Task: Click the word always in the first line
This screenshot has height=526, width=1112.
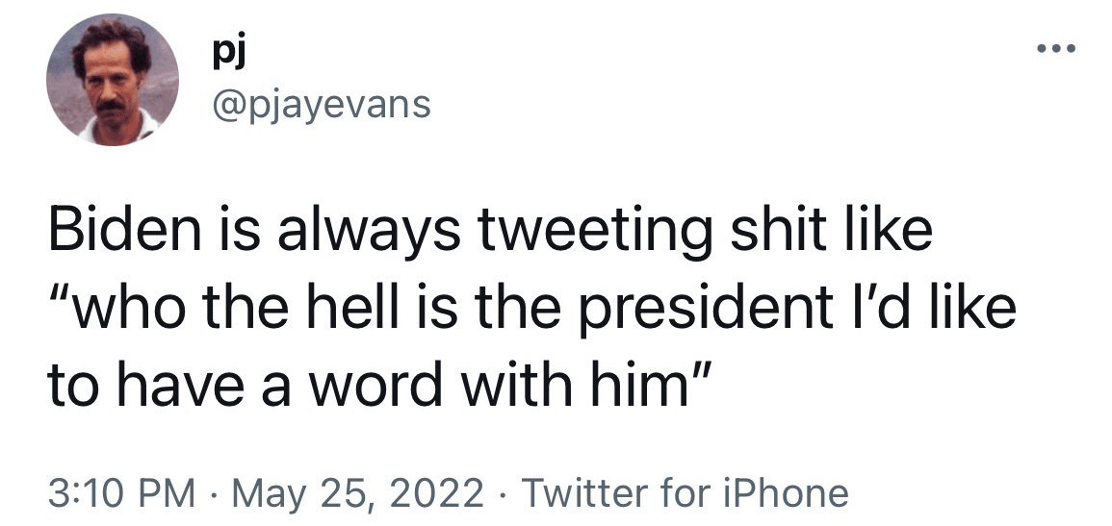Action: point(369,234)
